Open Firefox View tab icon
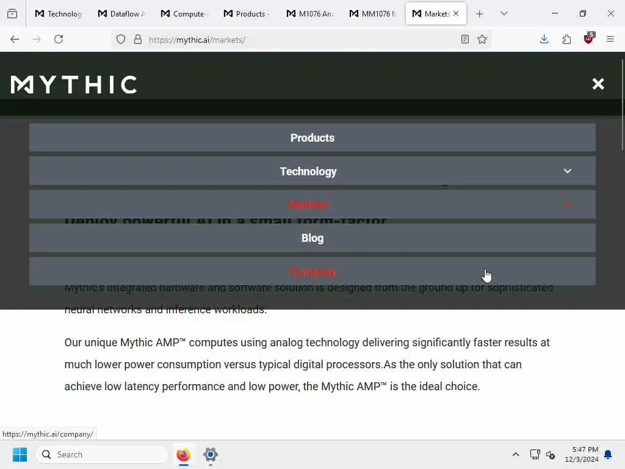Image resolution: width=625 pixels, height=469 pixels. coord(12,13)
